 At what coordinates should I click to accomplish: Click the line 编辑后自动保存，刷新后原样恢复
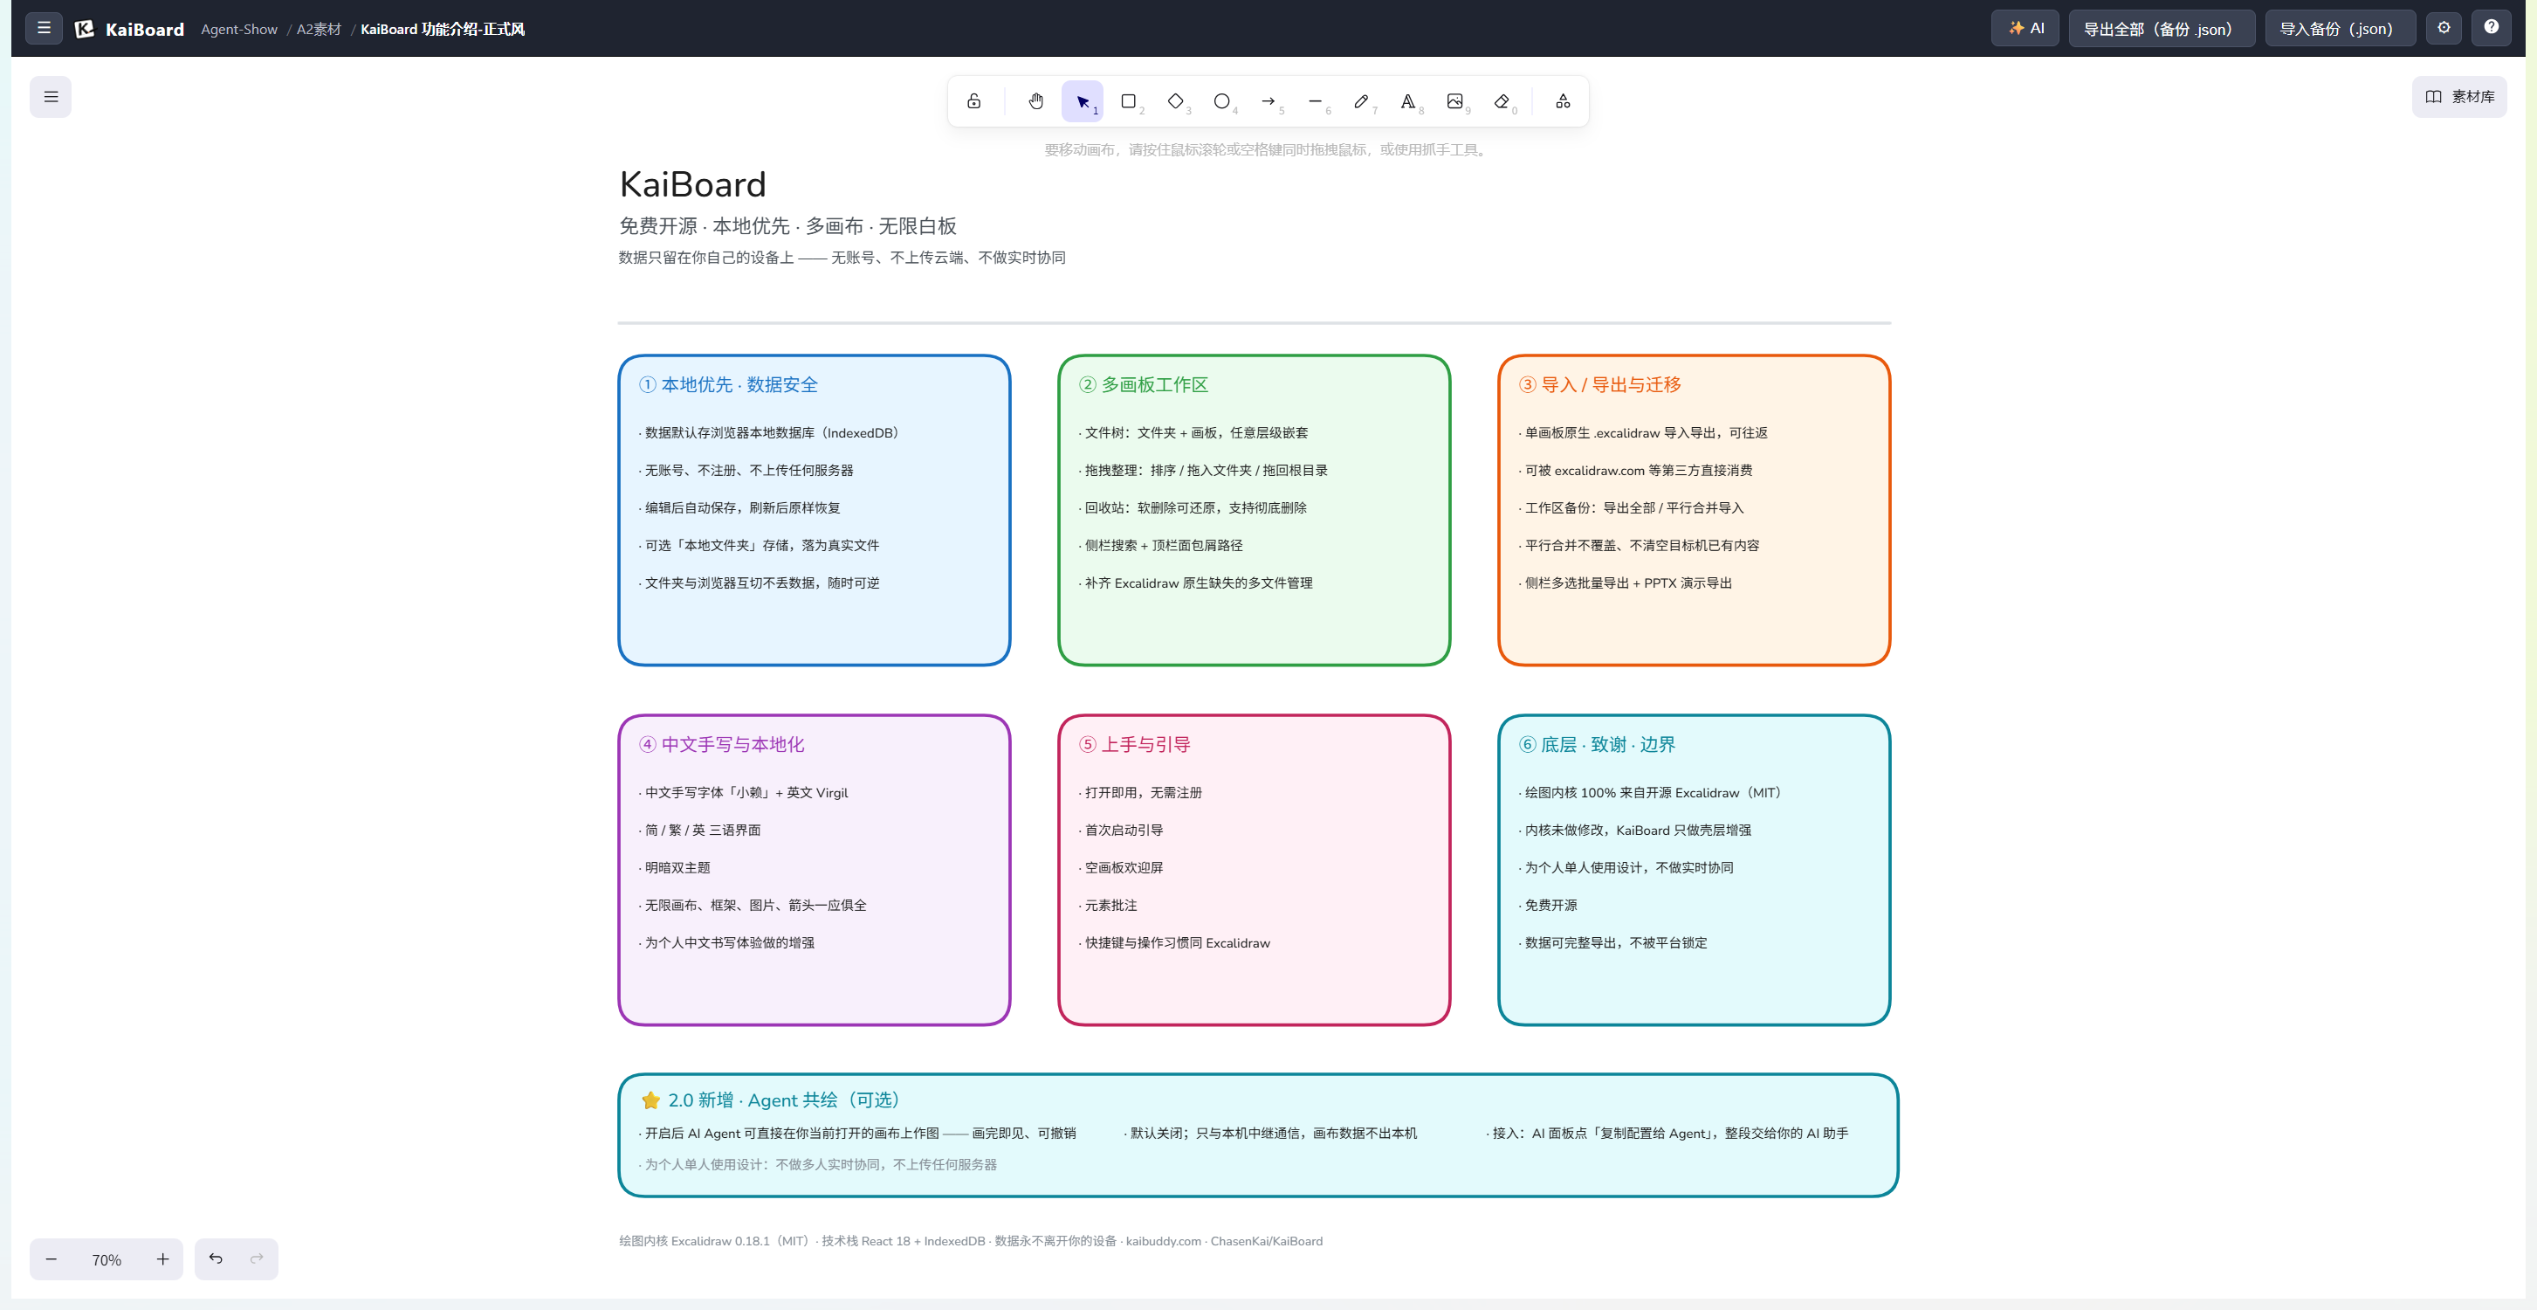(x=739, y=508)
